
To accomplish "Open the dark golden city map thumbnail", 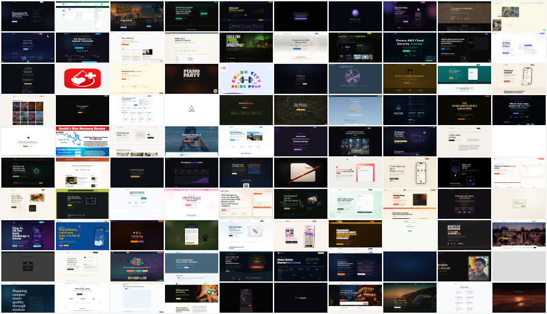I will (301, 110).
